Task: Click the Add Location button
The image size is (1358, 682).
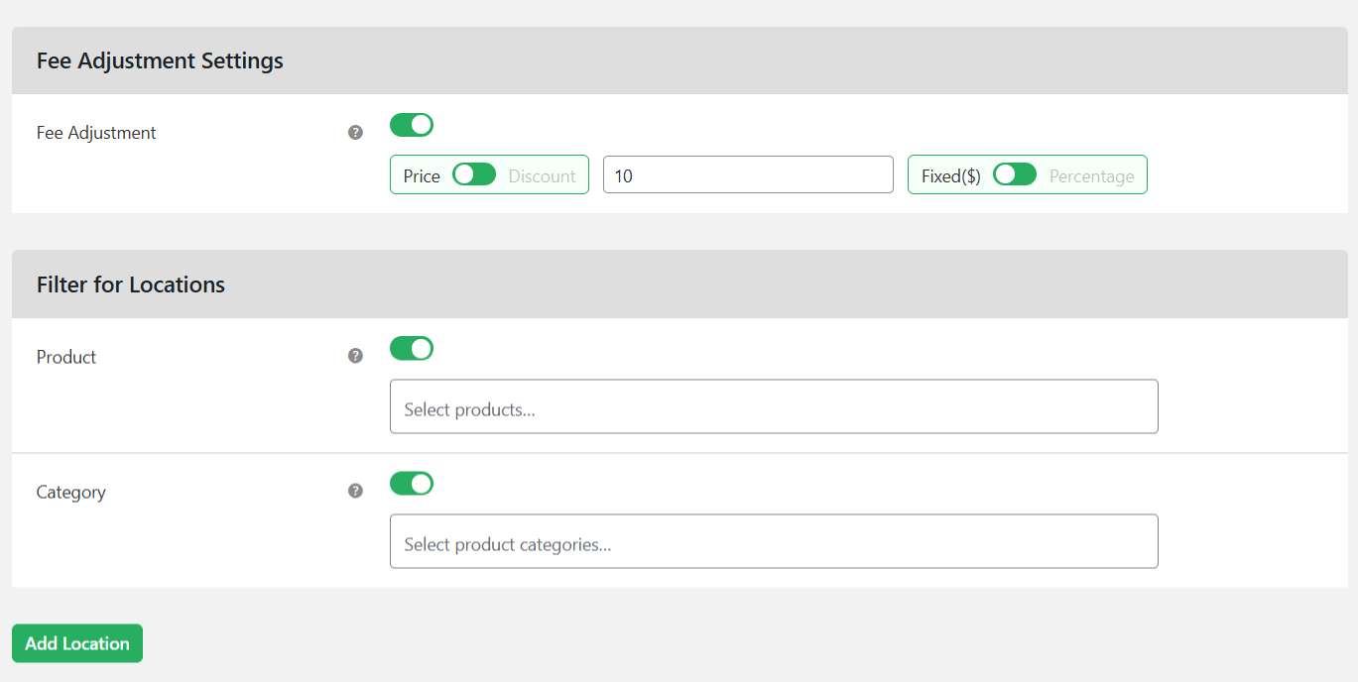Action: point(76,642)
